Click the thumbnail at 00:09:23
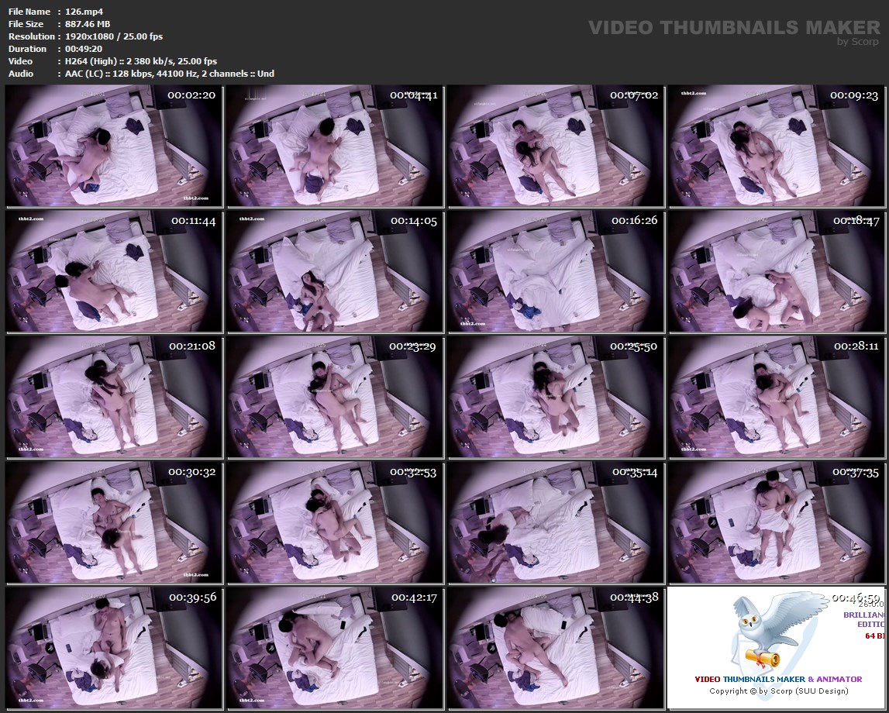 coord(776,146)
